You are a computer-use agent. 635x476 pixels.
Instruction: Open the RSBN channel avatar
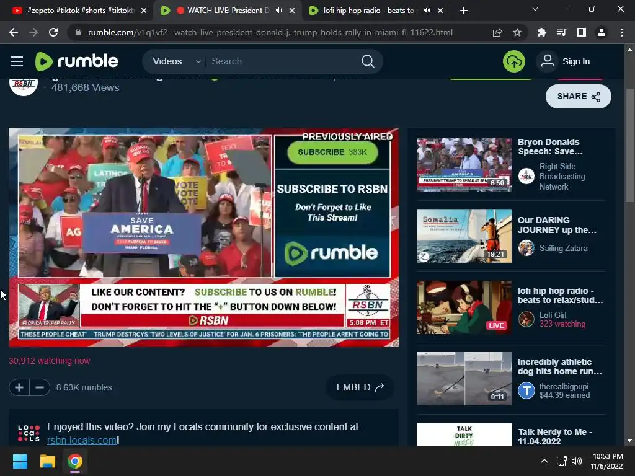[24, 85]
